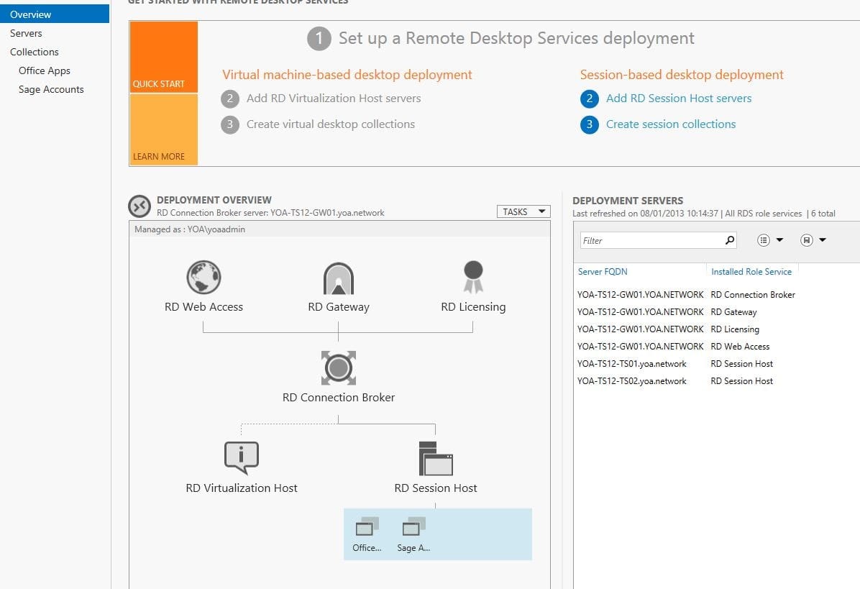Screen dimensions: 860x589
Task: Sort by the Server FQDN column header
Action: 603,271
